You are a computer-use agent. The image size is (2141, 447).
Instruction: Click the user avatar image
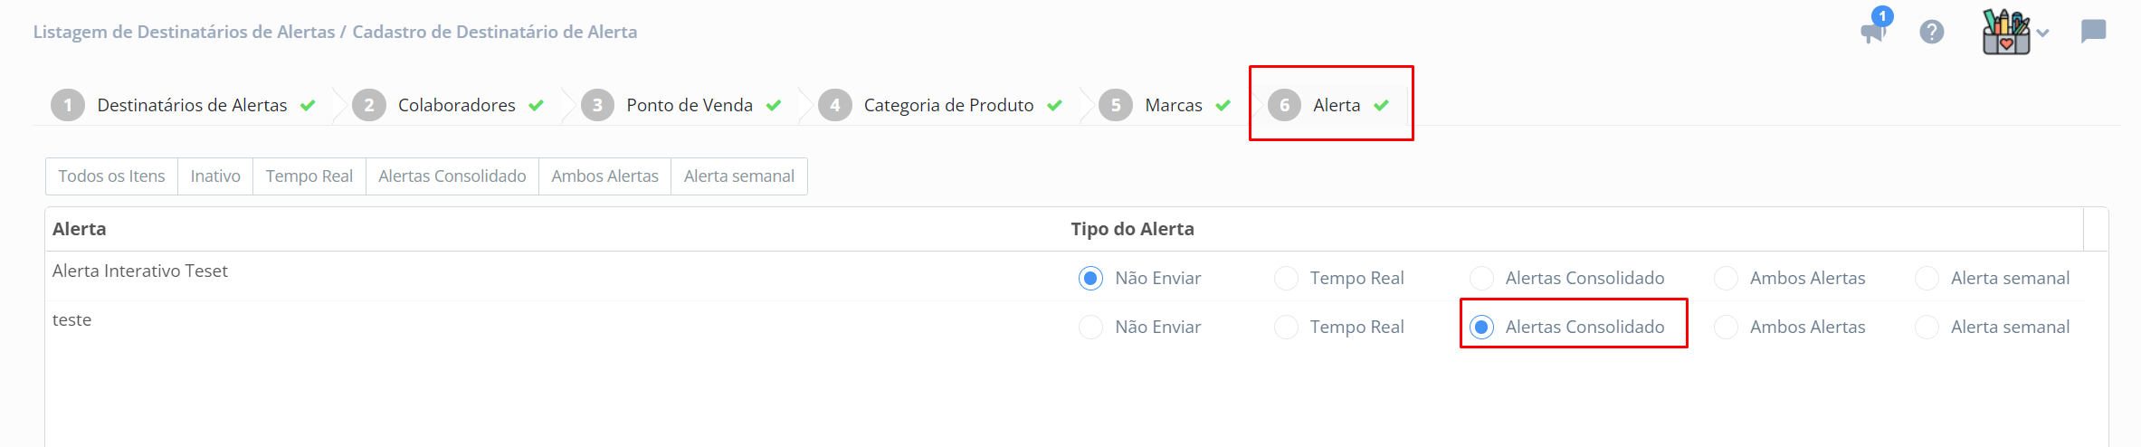point(2006,33)
